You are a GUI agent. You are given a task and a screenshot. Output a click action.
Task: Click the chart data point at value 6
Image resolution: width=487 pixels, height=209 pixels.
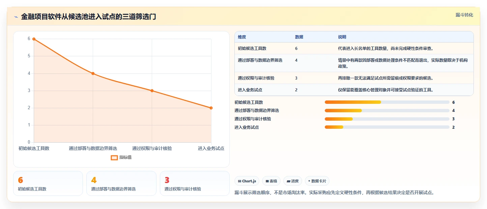coord(34,39)
